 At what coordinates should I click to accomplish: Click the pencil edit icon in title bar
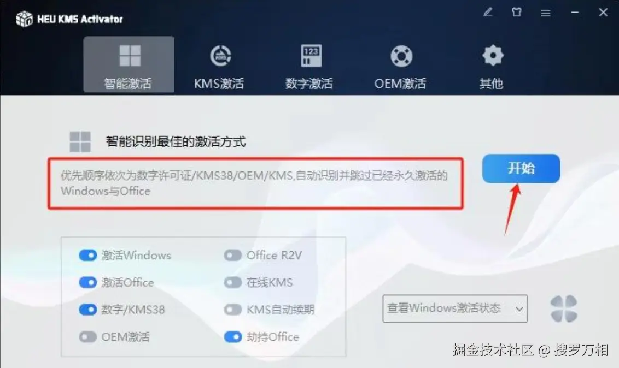click(x=488, y=13)
